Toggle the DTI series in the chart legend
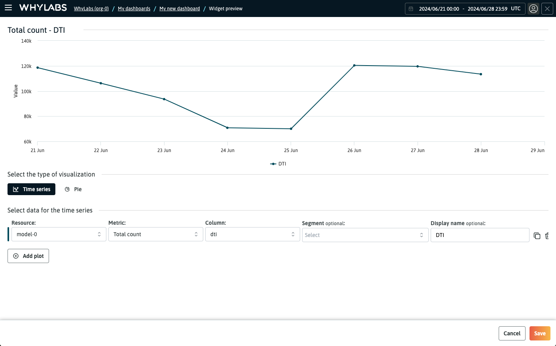556x346 pixels. pos(278,164)
